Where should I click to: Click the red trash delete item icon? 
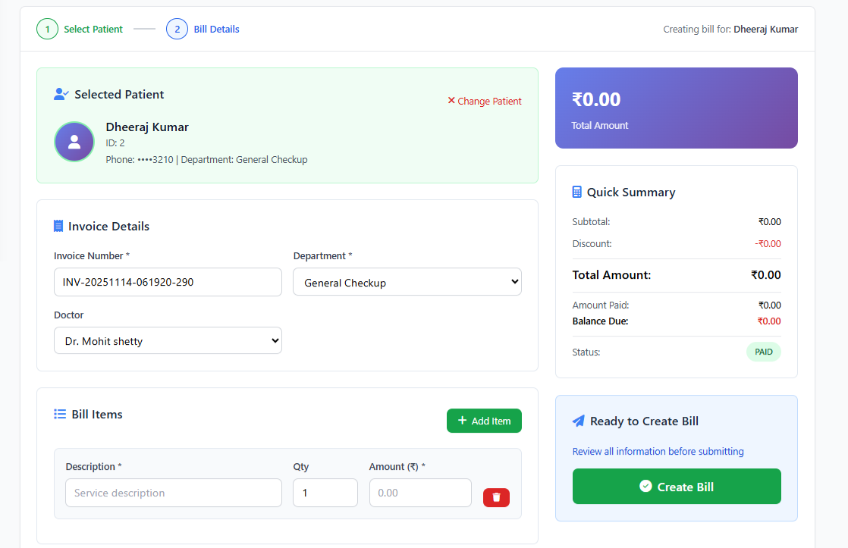[496, 497]
